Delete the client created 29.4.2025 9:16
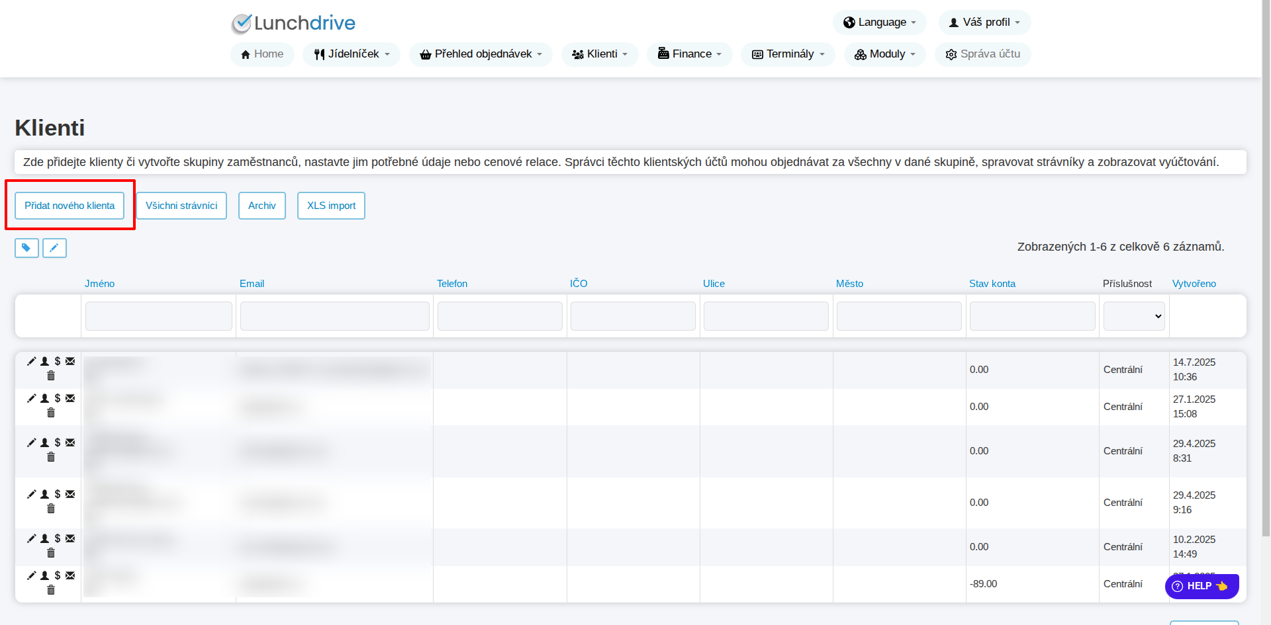Screen dimensions: 1271x625 [x=51, y=509]
